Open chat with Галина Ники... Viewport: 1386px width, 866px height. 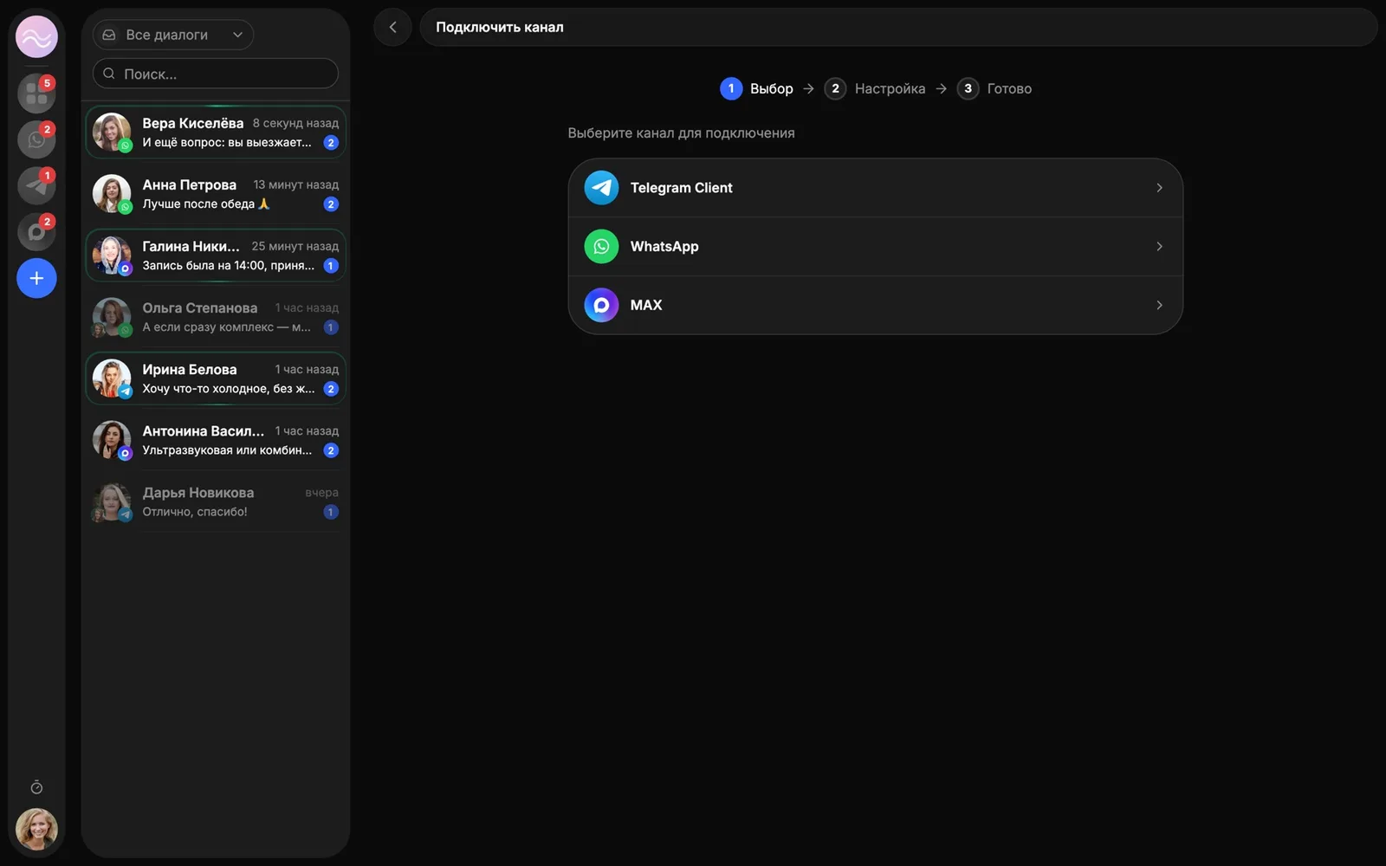(216, 255)
